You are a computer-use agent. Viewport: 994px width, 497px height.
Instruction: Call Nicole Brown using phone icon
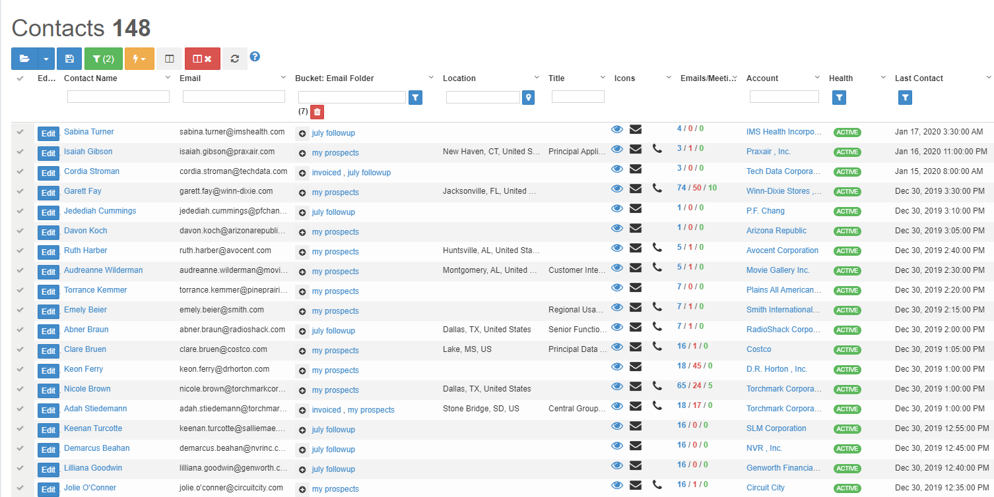click(657, 386)
